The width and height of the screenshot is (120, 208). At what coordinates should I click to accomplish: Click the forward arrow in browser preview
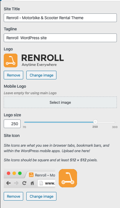click(x=16, y=183)
